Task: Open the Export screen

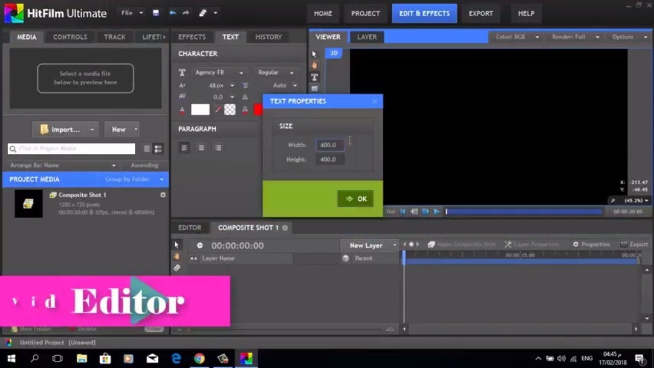Action: [481, 13]
